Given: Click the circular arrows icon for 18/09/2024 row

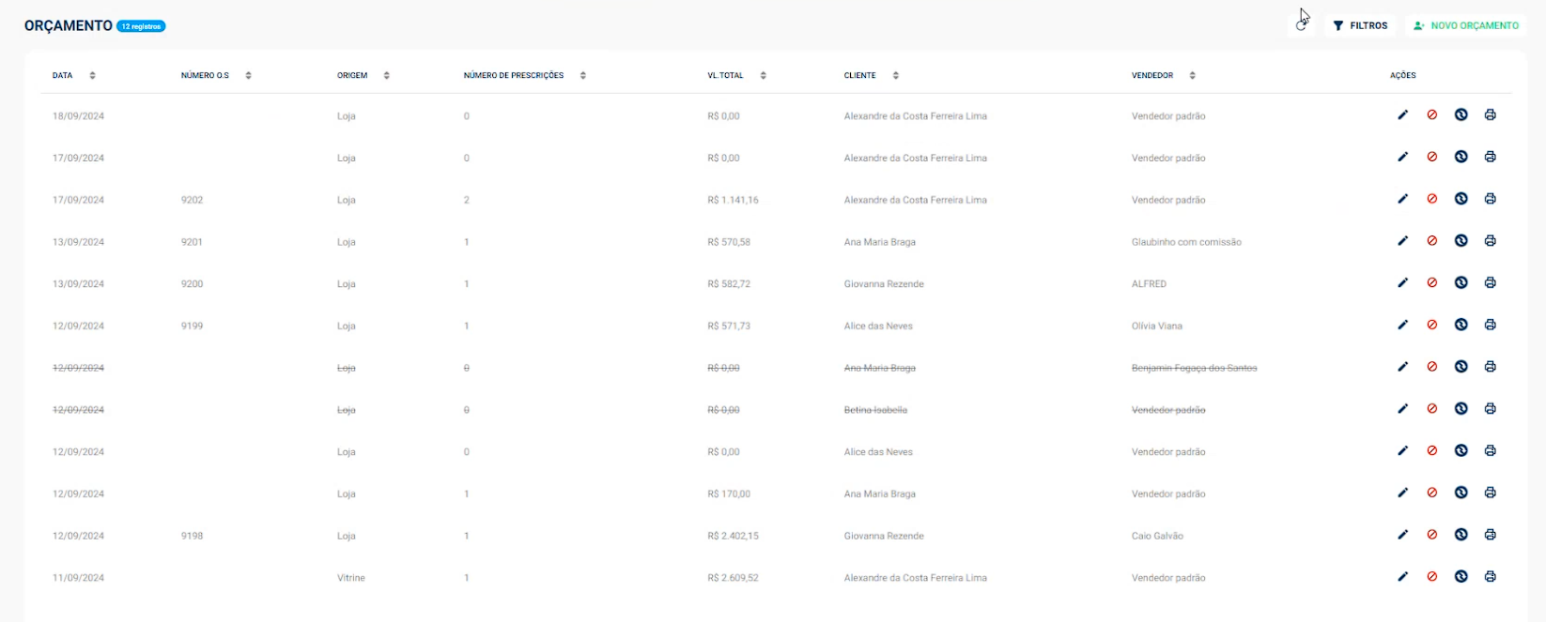Looking at the screenshot, I should click(x=1461, y=114).
